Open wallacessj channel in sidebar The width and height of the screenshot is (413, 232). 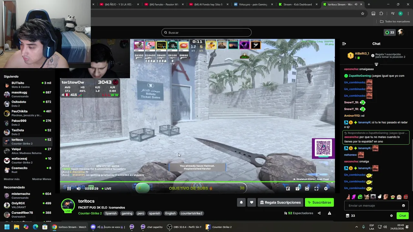[28, 160]
